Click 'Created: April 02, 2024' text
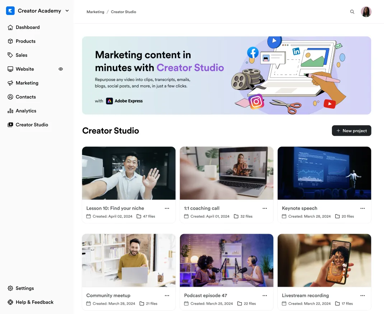This screenshot has height=314, width=384. (112, 217)
